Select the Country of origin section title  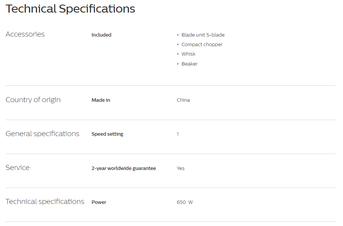click(33, 100)
